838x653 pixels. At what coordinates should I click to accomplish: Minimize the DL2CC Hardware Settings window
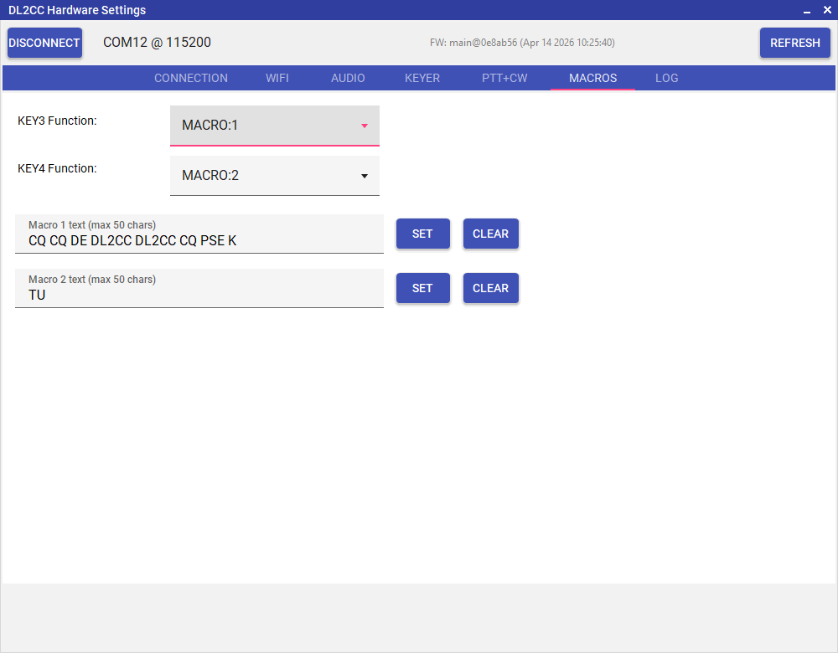(807, 10)
